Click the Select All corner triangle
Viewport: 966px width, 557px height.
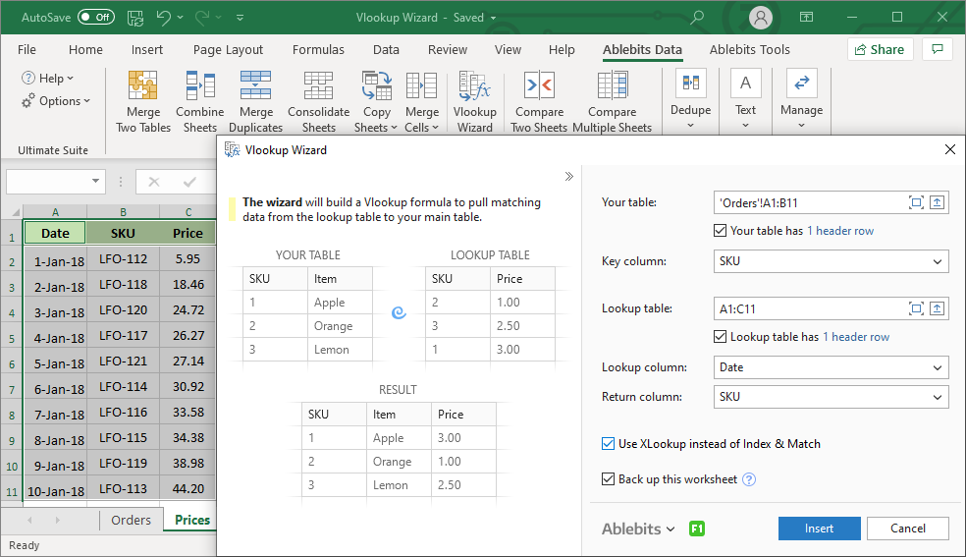(15, 212)
